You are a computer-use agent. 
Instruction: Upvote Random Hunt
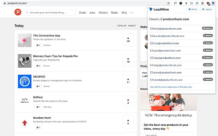click(x=128, y=122)
